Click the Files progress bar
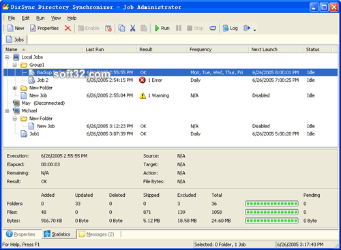 271,212
